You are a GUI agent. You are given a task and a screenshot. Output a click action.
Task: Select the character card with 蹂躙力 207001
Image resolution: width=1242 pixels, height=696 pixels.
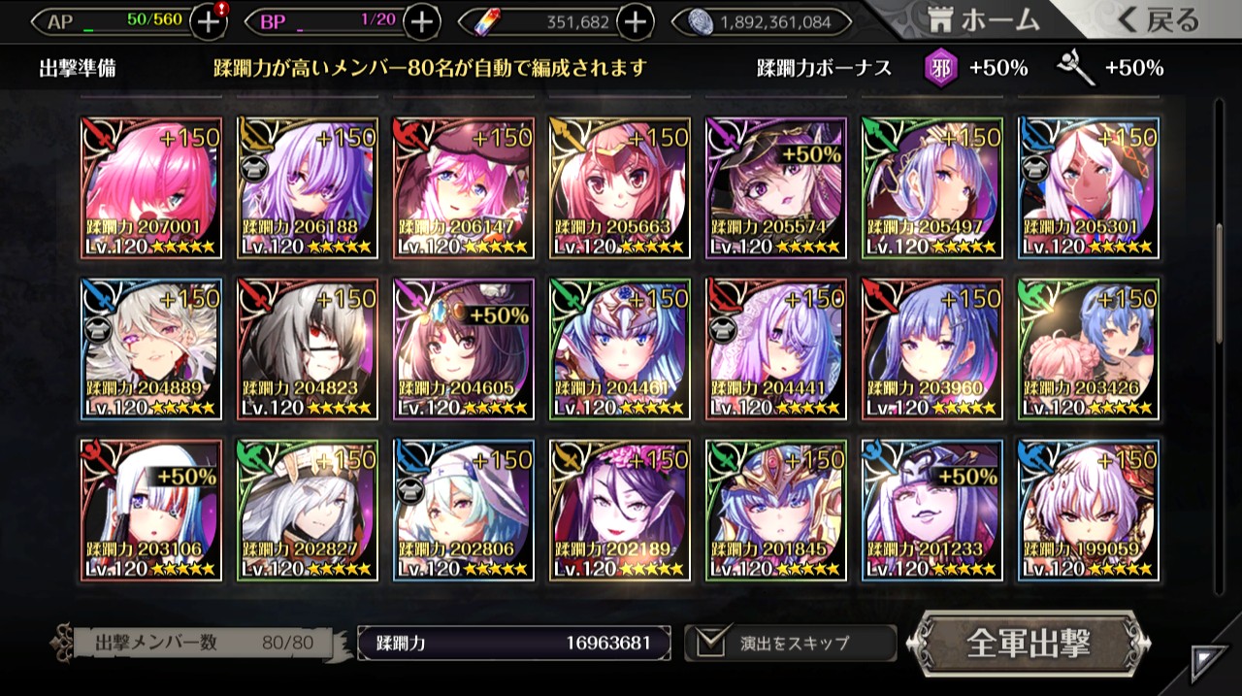151,188
